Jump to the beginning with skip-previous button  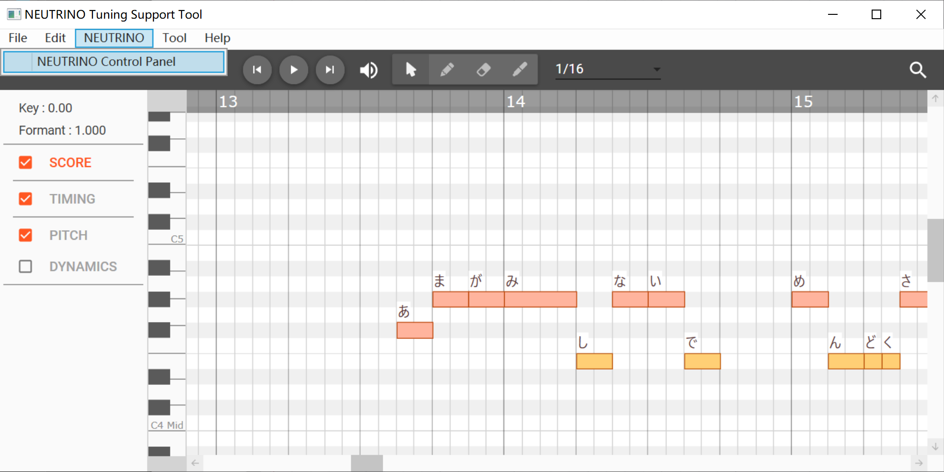(257, 70)
